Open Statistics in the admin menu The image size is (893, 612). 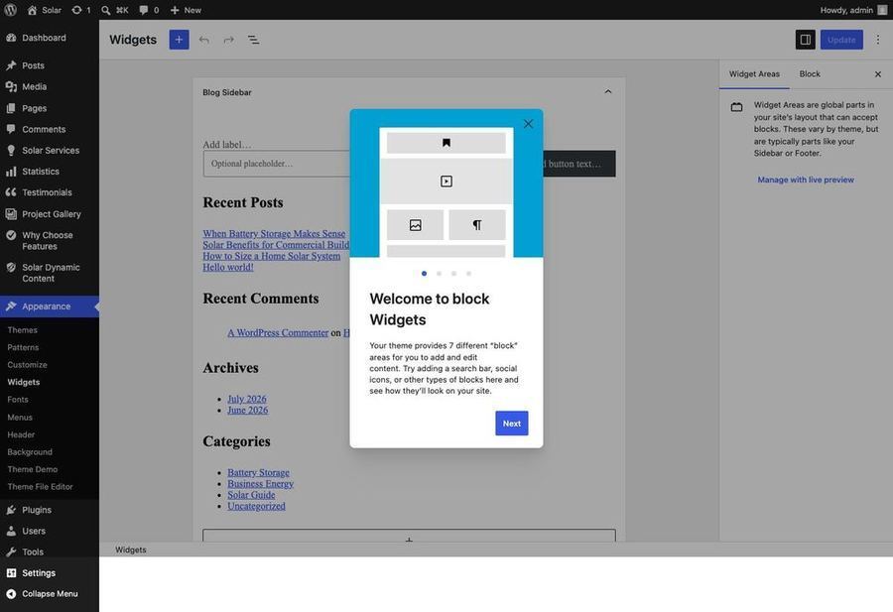point(50,172)
